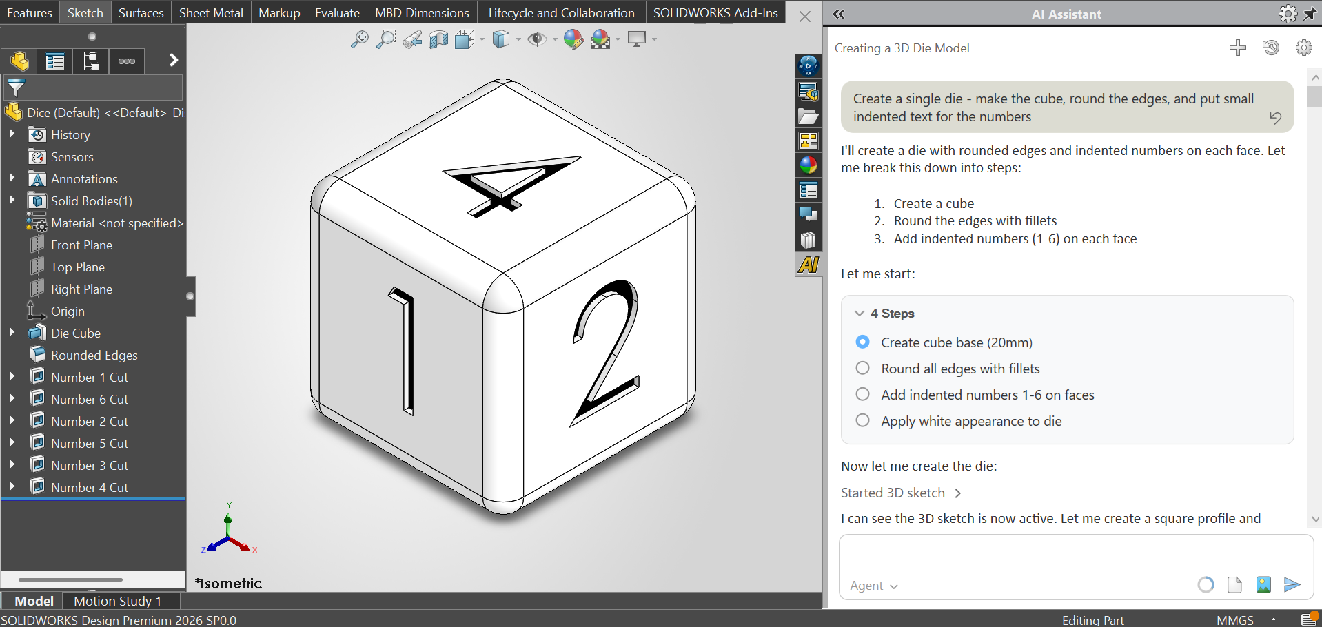Screen dimensions: 1322x627
Task: Open the PropertyManager tab icon
Action: coord(55,61)
